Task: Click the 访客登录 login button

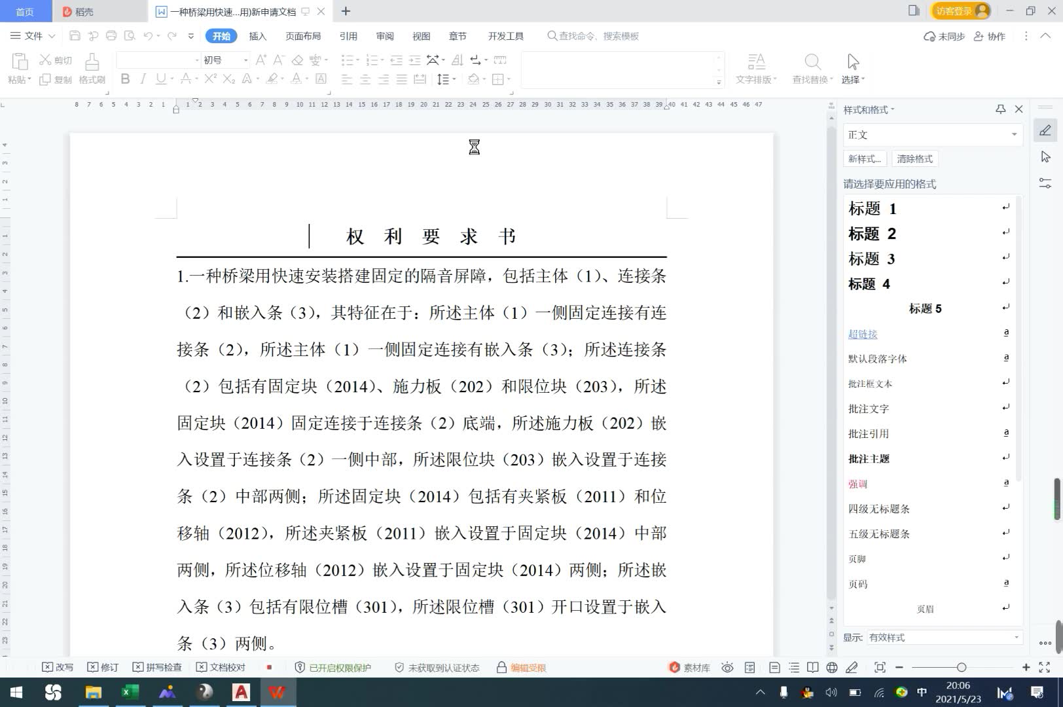Action: (960, 10)
